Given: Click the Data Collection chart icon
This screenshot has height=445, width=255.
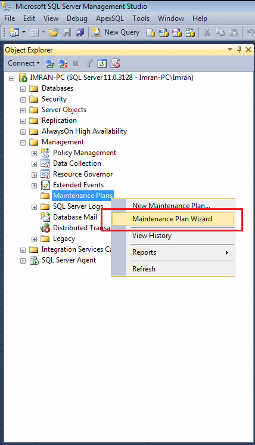Looking at the screenshot, I should (45, 163).
